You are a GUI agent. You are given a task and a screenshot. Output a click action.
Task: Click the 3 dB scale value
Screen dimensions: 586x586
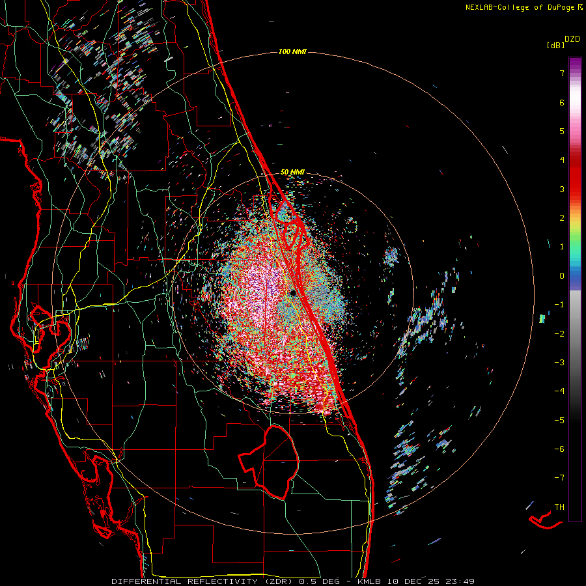click(x=562, y=189)
